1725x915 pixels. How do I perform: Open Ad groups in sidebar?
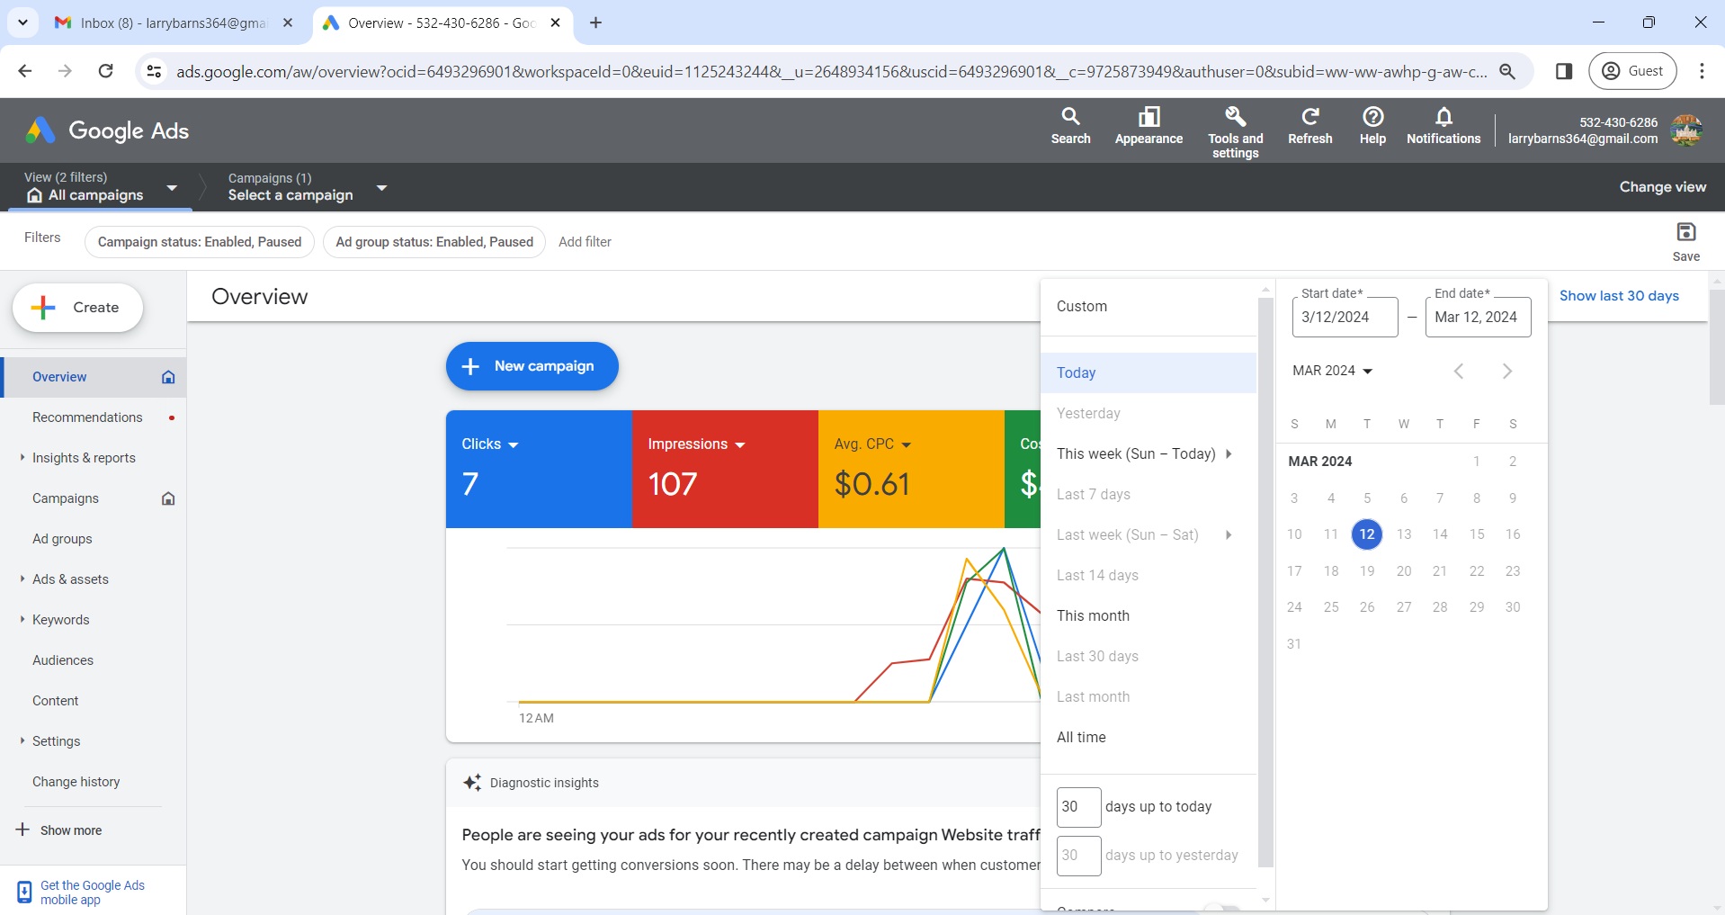coord(94,539)
